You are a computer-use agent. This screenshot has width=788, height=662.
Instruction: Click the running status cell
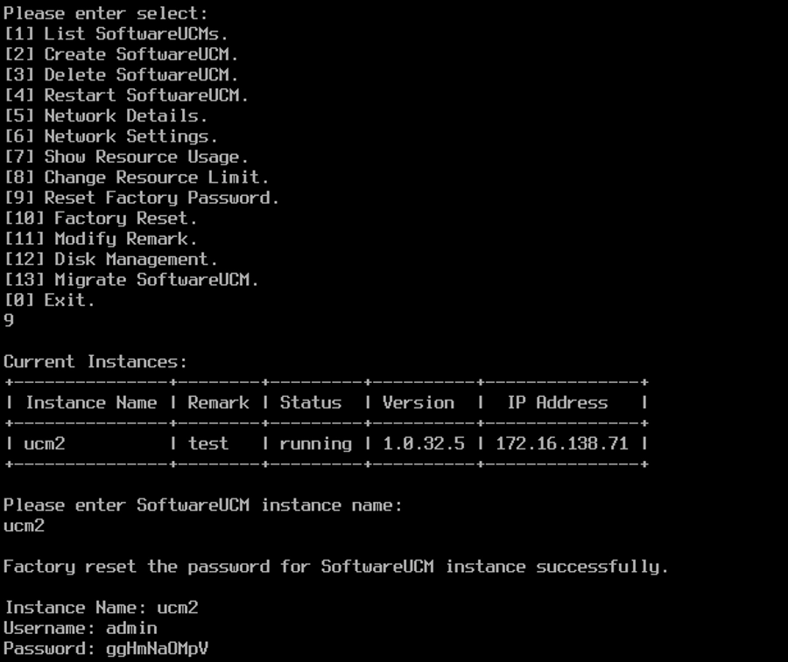point(315,444)
